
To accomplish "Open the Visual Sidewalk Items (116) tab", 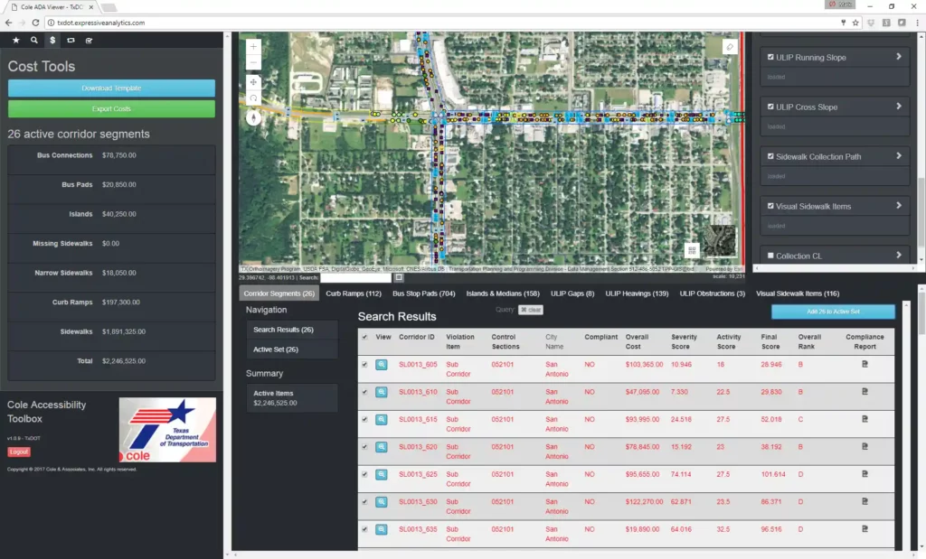I will 798,293.
